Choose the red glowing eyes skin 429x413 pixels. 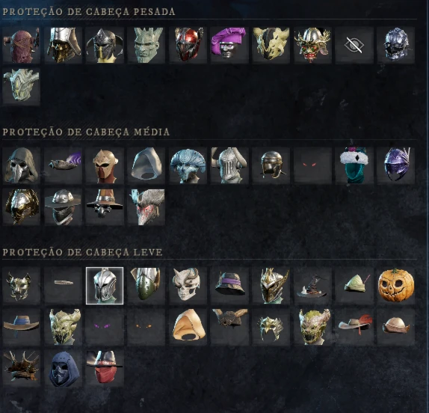312,165
